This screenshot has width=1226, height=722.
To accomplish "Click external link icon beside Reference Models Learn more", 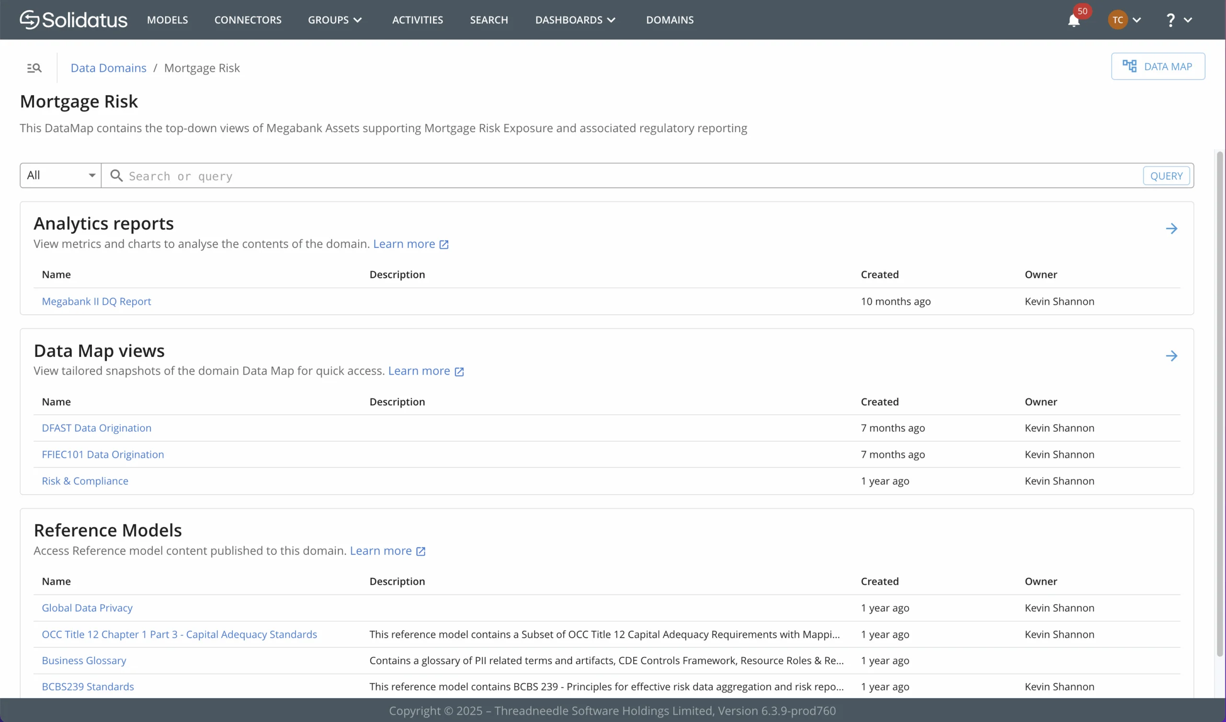I will pyautogui.click(x=420, y=552).
